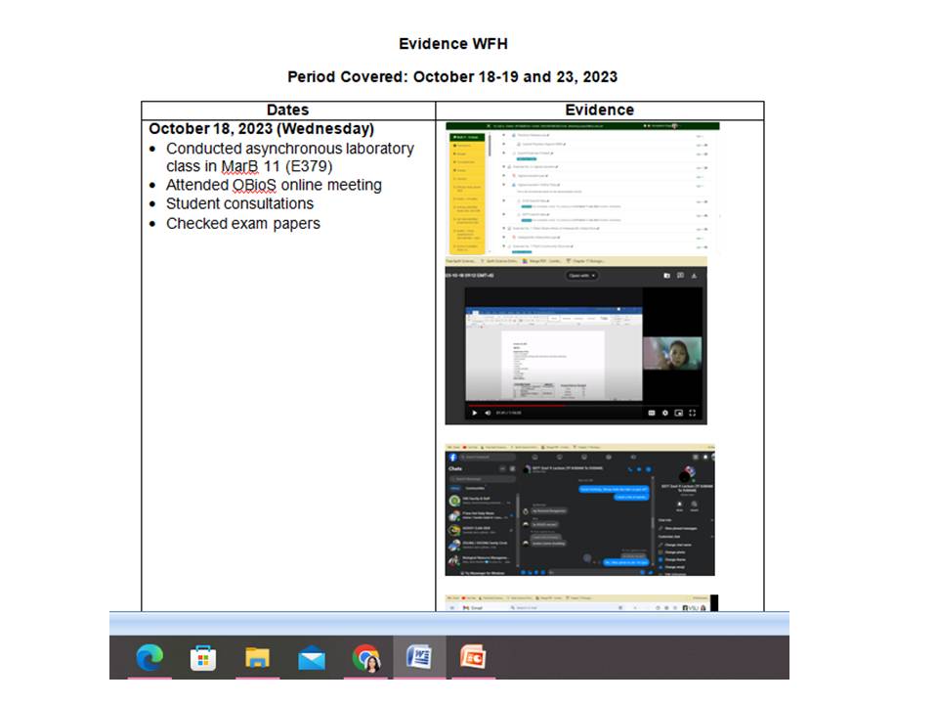This screenshot has width=938, height=704.
Task: Launch Microsoft Store from the taskbar
Action: point(203,658)
